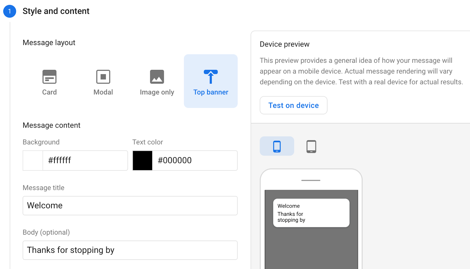
Task: Select the text color value #000000
Action: 195,160
